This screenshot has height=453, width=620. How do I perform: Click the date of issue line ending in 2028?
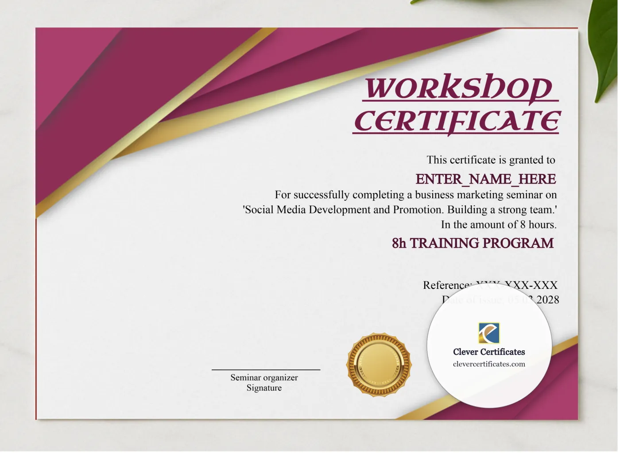(500, 300)
